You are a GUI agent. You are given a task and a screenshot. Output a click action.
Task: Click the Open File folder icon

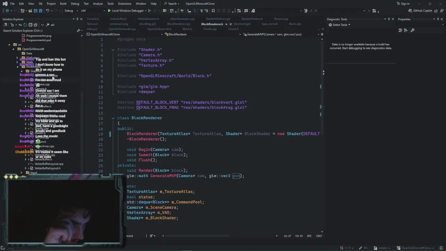[30, 11]
